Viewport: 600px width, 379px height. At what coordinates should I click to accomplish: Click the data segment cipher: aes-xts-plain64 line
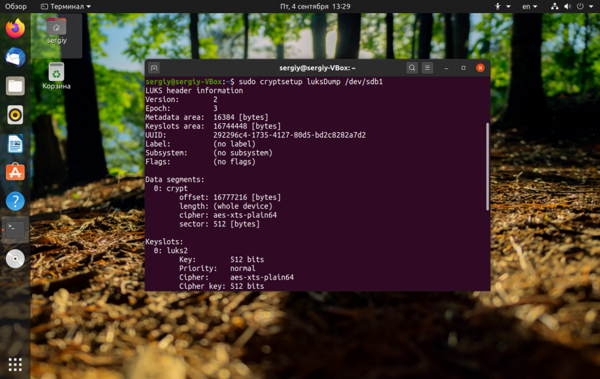(x=228, y=215)
